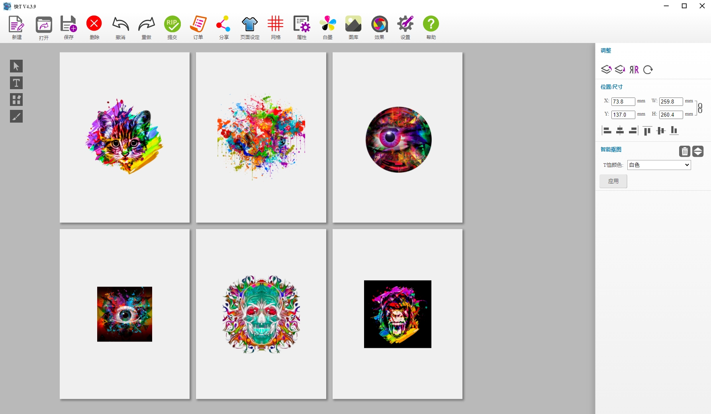Select the brush tool in left toolbar
This screenshot has height=414, width=711.
click(x=16, y=116)
